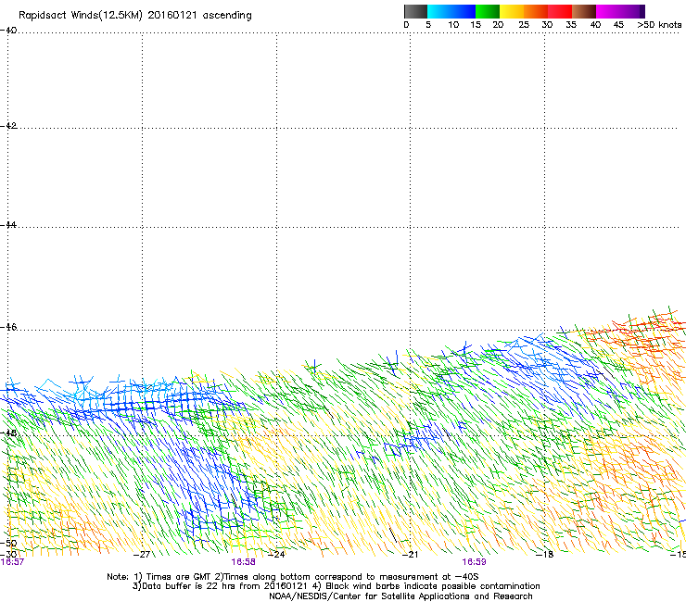The image size is (686, 602).
Task: Click the '40' legend tick label
Action: (x=595, y=25)
